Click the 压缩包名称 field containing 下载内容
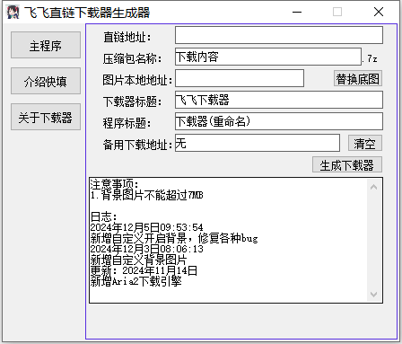 tap(268, 57)
